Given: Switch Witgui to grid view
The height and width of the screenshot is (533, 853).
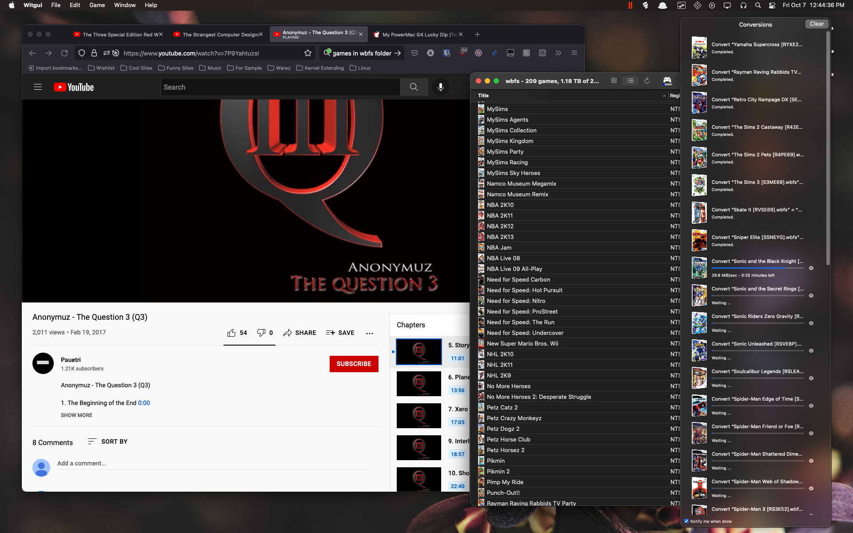Looking at the screenshot, I should click(x=614, y=81).
